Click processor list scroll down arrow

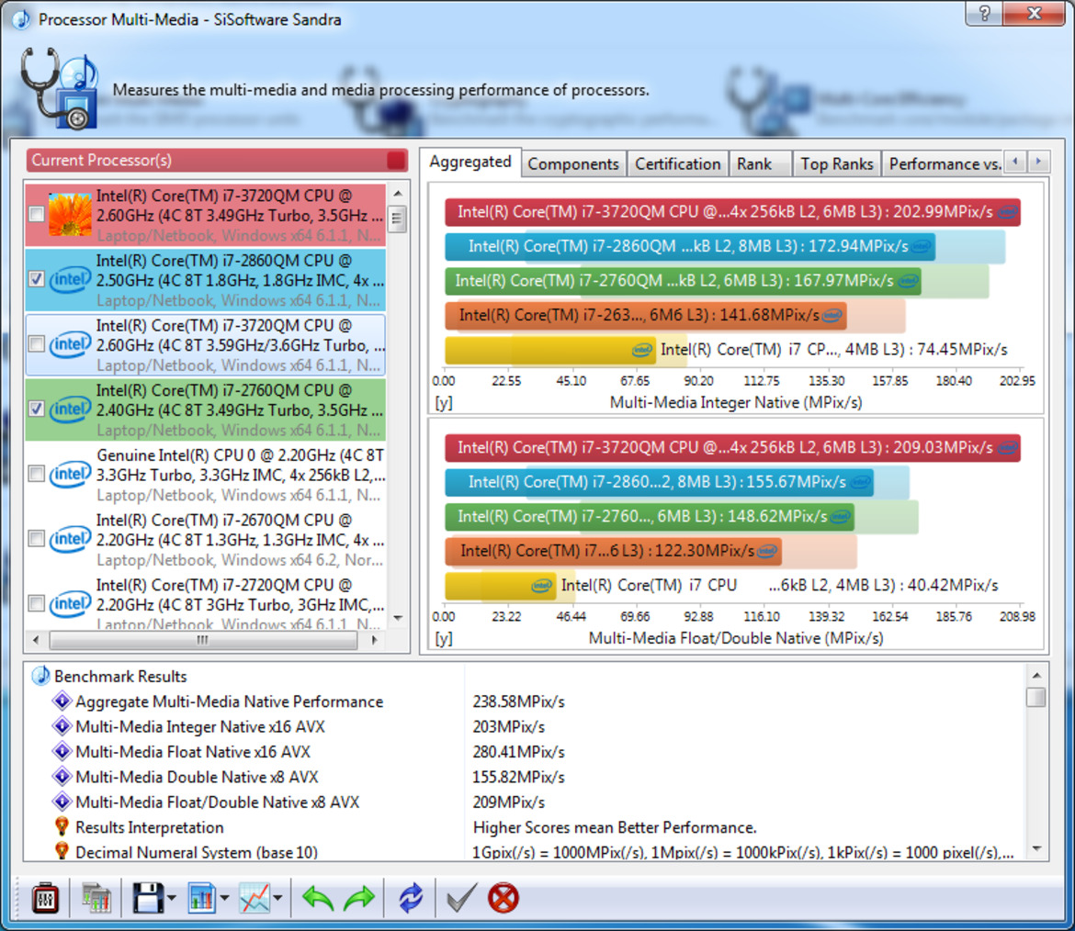click(x=397, y=617)
